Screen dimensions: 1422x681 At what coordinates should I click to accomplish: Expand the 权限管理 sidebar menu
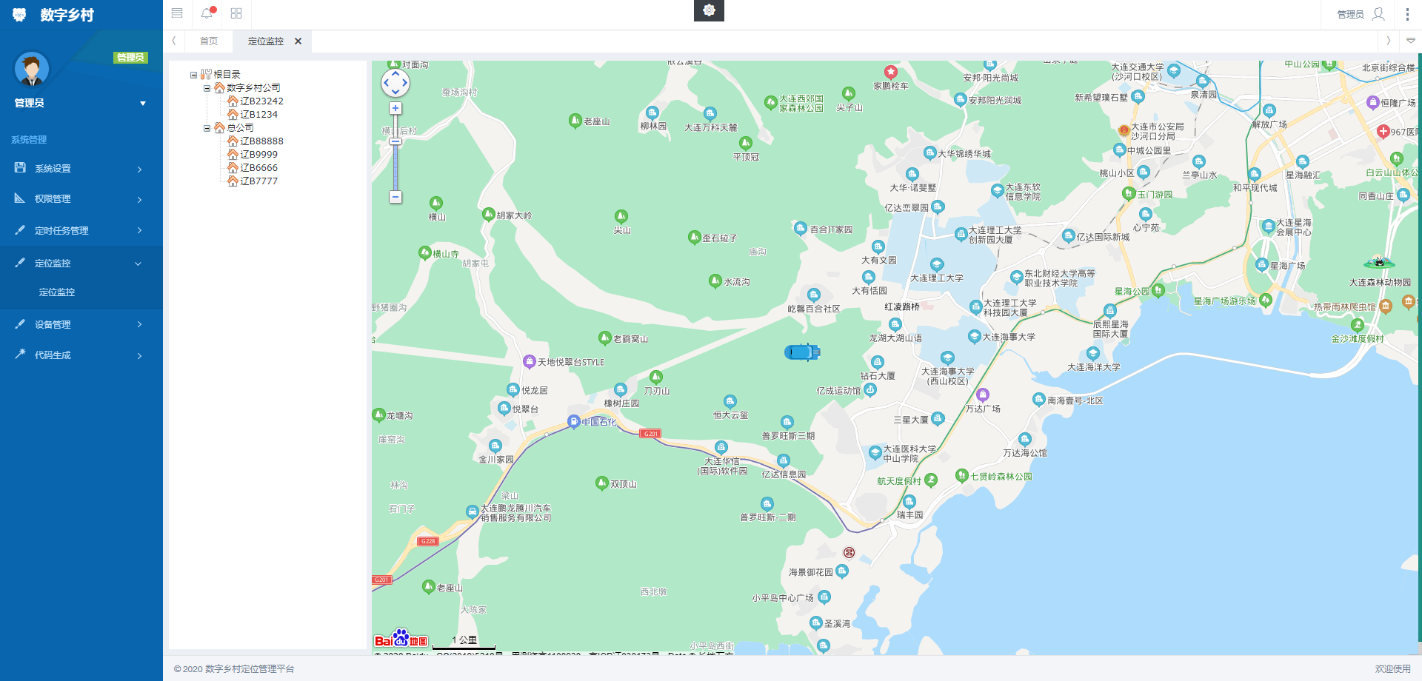[x=81, y=199]
